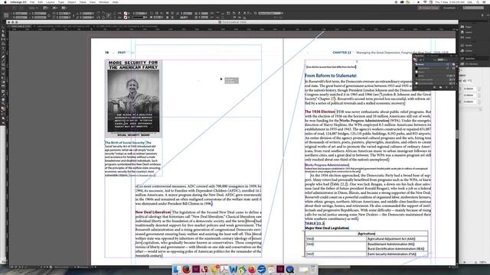Screen dimensions: 490x275
Task: Open Finder from the Dock
Action: point(177,269)
